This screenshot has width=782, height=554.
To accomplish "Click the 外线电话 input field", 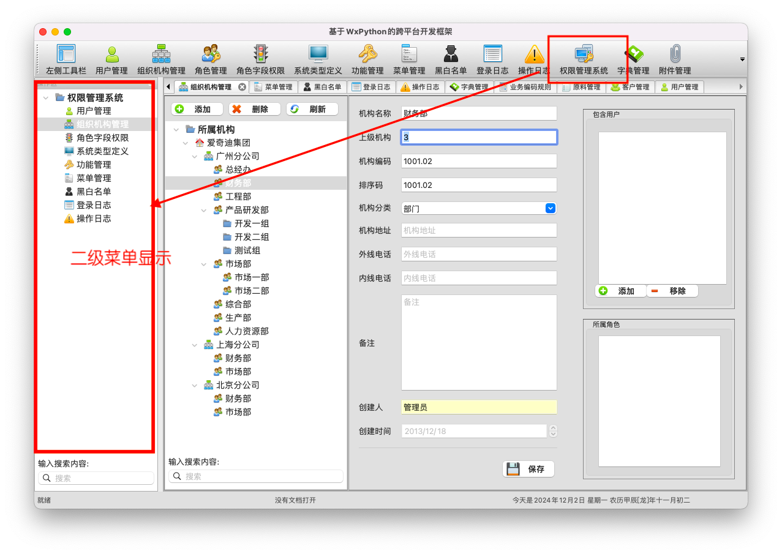I will [x=479, y=254].
